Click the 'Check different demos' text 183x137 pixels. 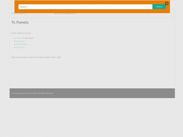[x=21, y=33]
